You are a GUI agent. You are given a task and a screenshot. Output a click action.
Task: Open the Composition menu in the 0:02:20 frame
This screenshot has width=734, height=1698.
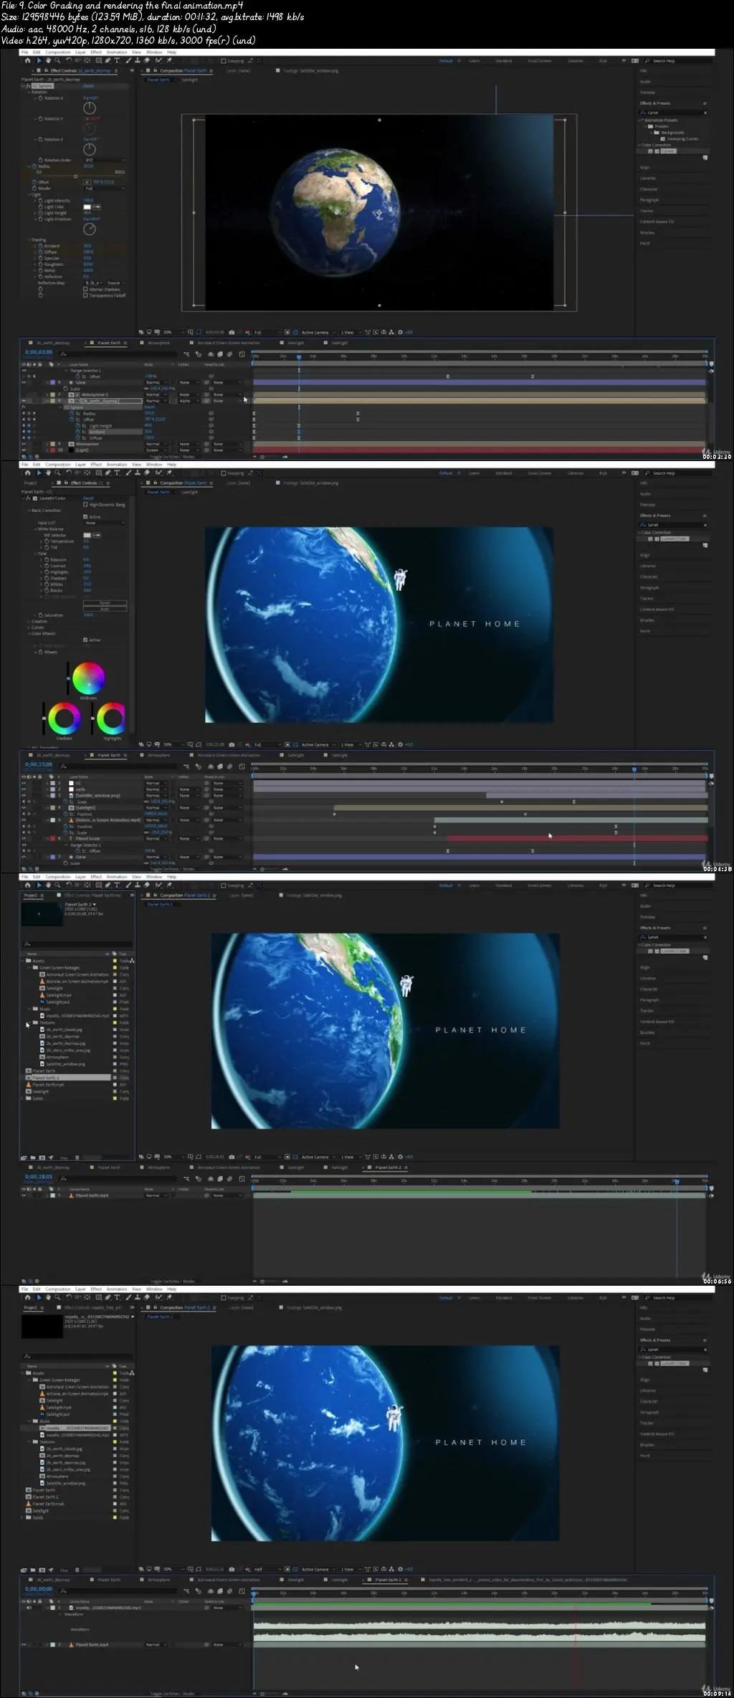click(58, 52)
